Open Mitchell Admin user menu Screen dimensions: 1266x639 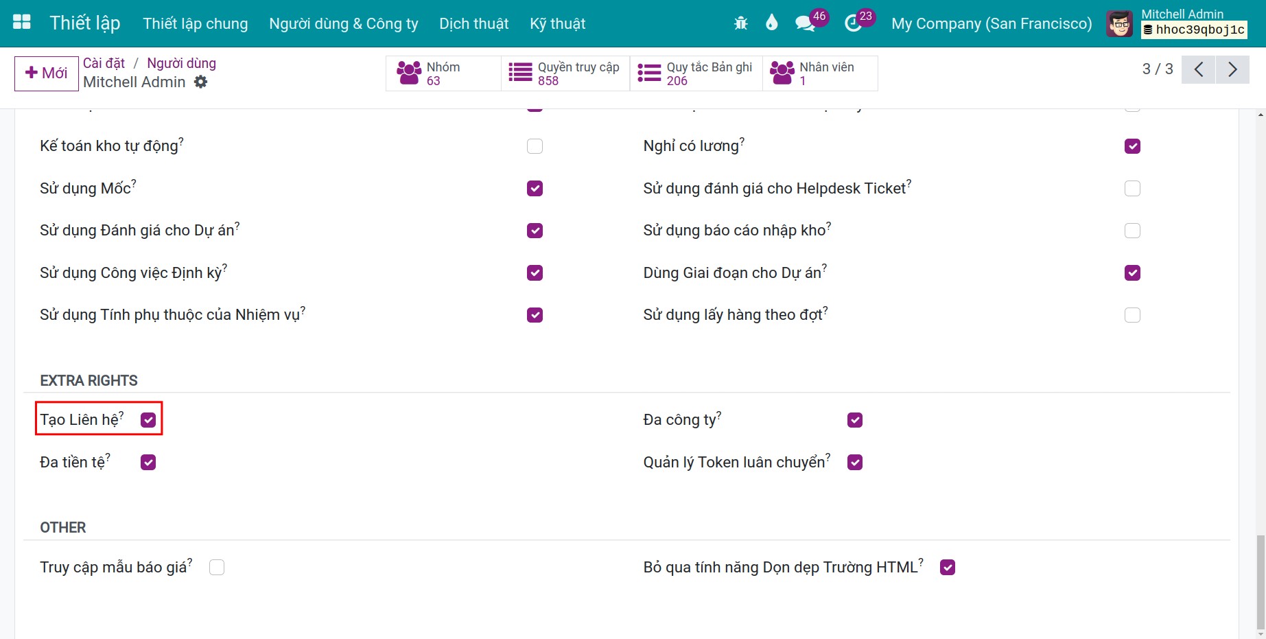tap(1176, 23)
